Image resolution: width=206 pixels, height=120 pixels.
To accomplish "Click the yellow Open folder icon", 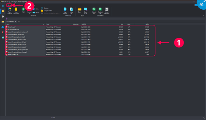I will tap(79, 9).
